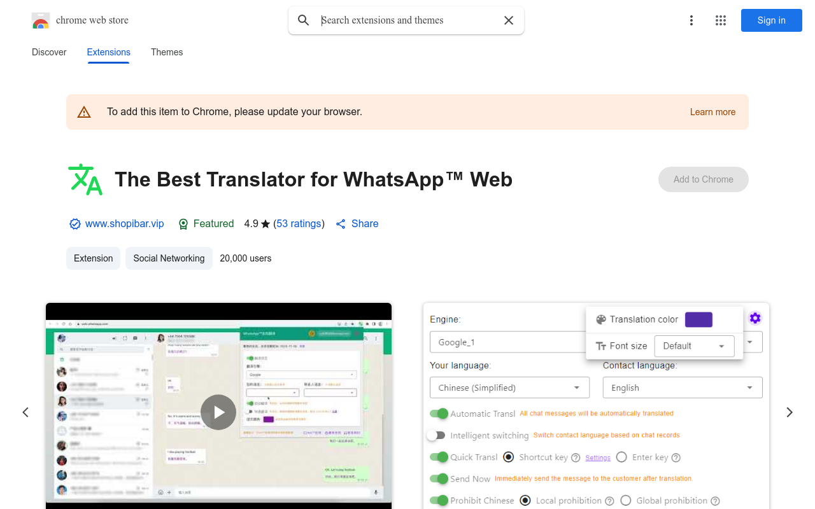This screenshot has width=815, height=509.
Task: Click the search magnifier icon
Action: [304, 20]
